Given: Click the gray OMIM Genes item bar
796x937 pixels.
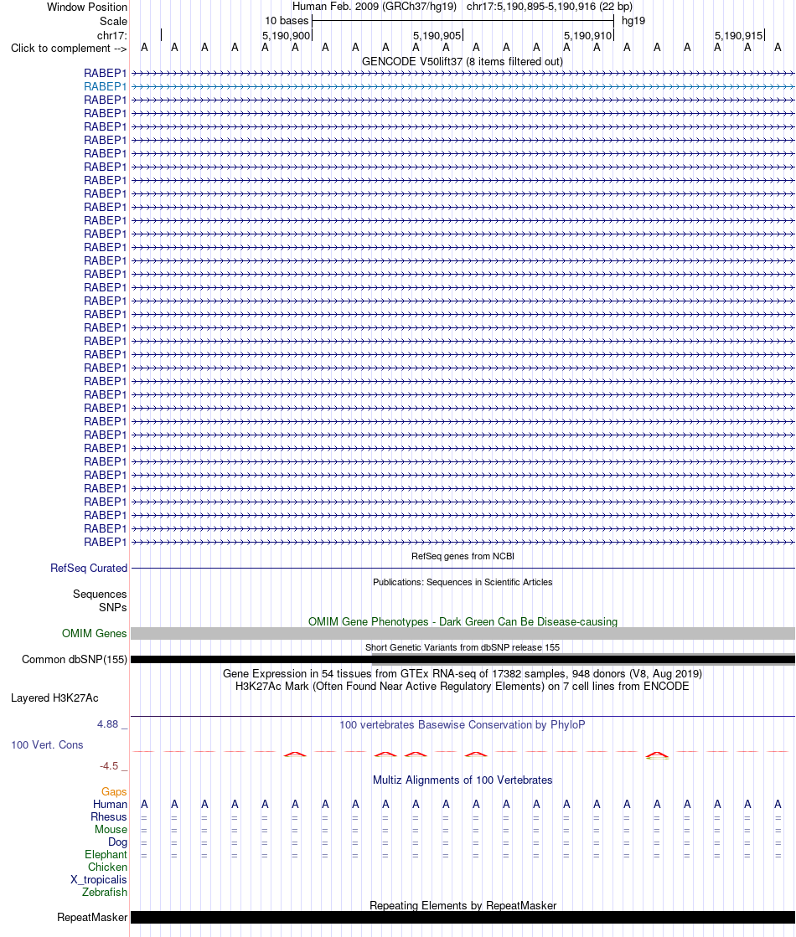Looking at the screenshot, I should click(x=463, y=633).
